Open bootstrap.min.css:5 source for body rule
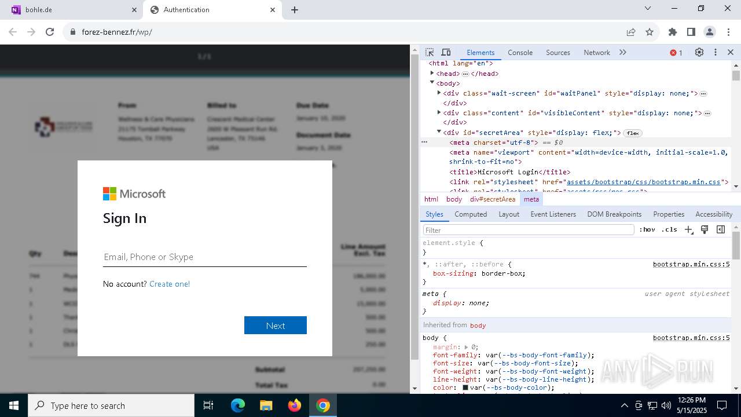 pos(691,338)
